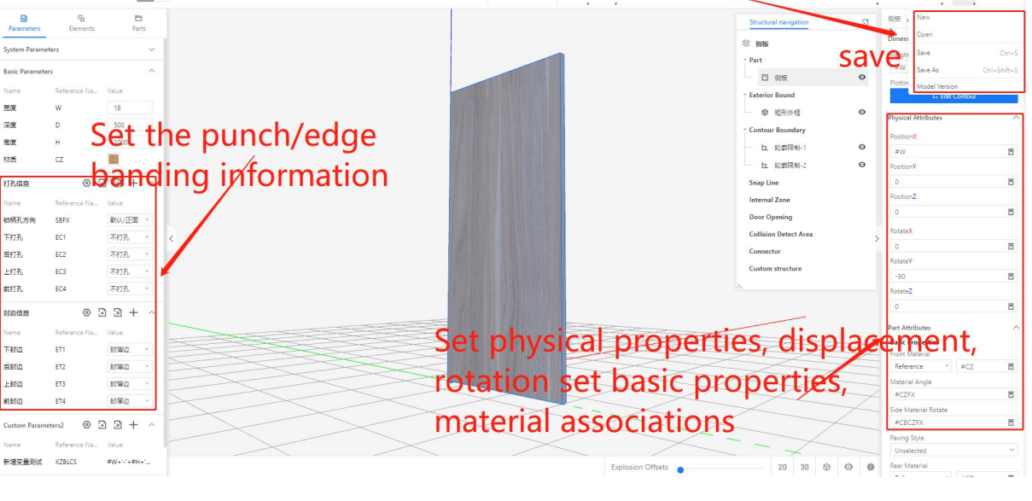Open settings for 封边信息 section
This screenshot has height=501, width=1032.
86,313
